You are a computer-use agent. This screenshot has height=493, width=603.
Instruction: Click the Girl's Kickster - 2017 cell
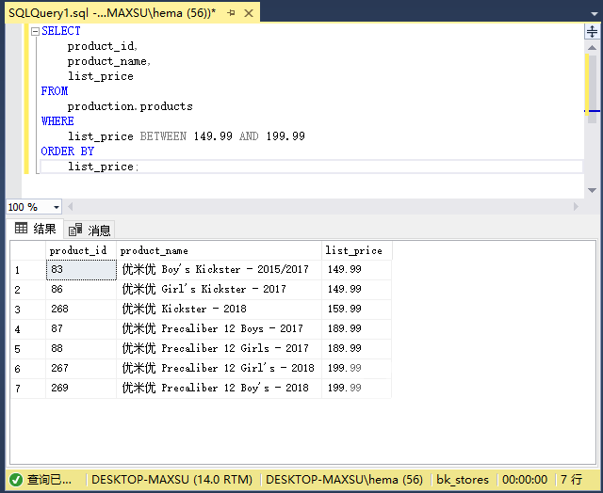point(219,290)
